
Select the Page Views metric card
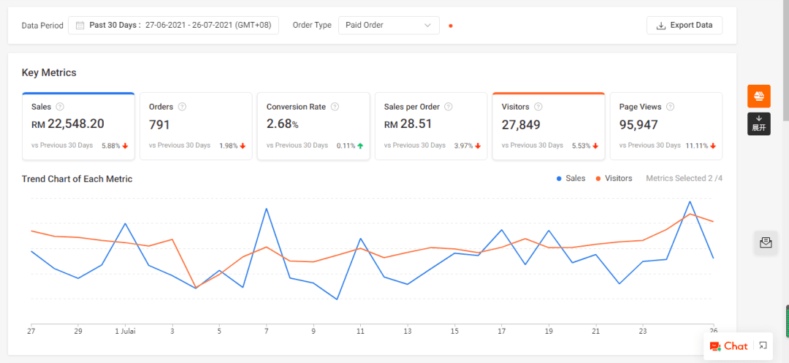666,126
